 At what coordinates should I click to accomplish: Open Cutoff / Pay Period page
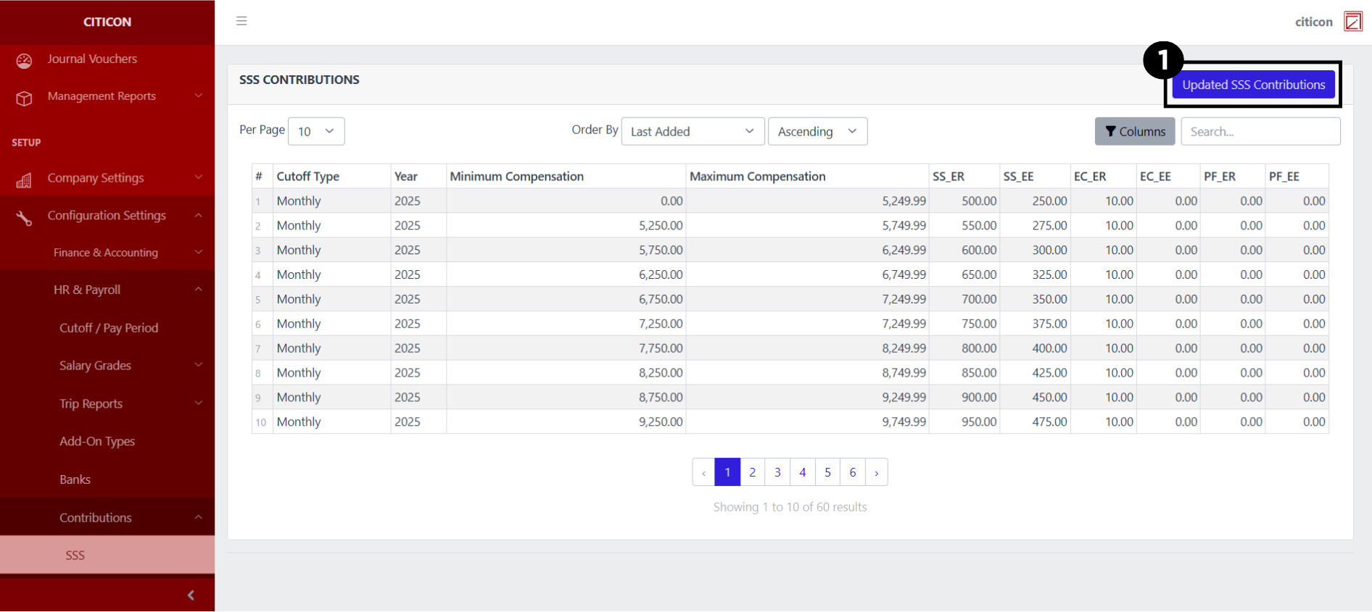click(109, 328)
